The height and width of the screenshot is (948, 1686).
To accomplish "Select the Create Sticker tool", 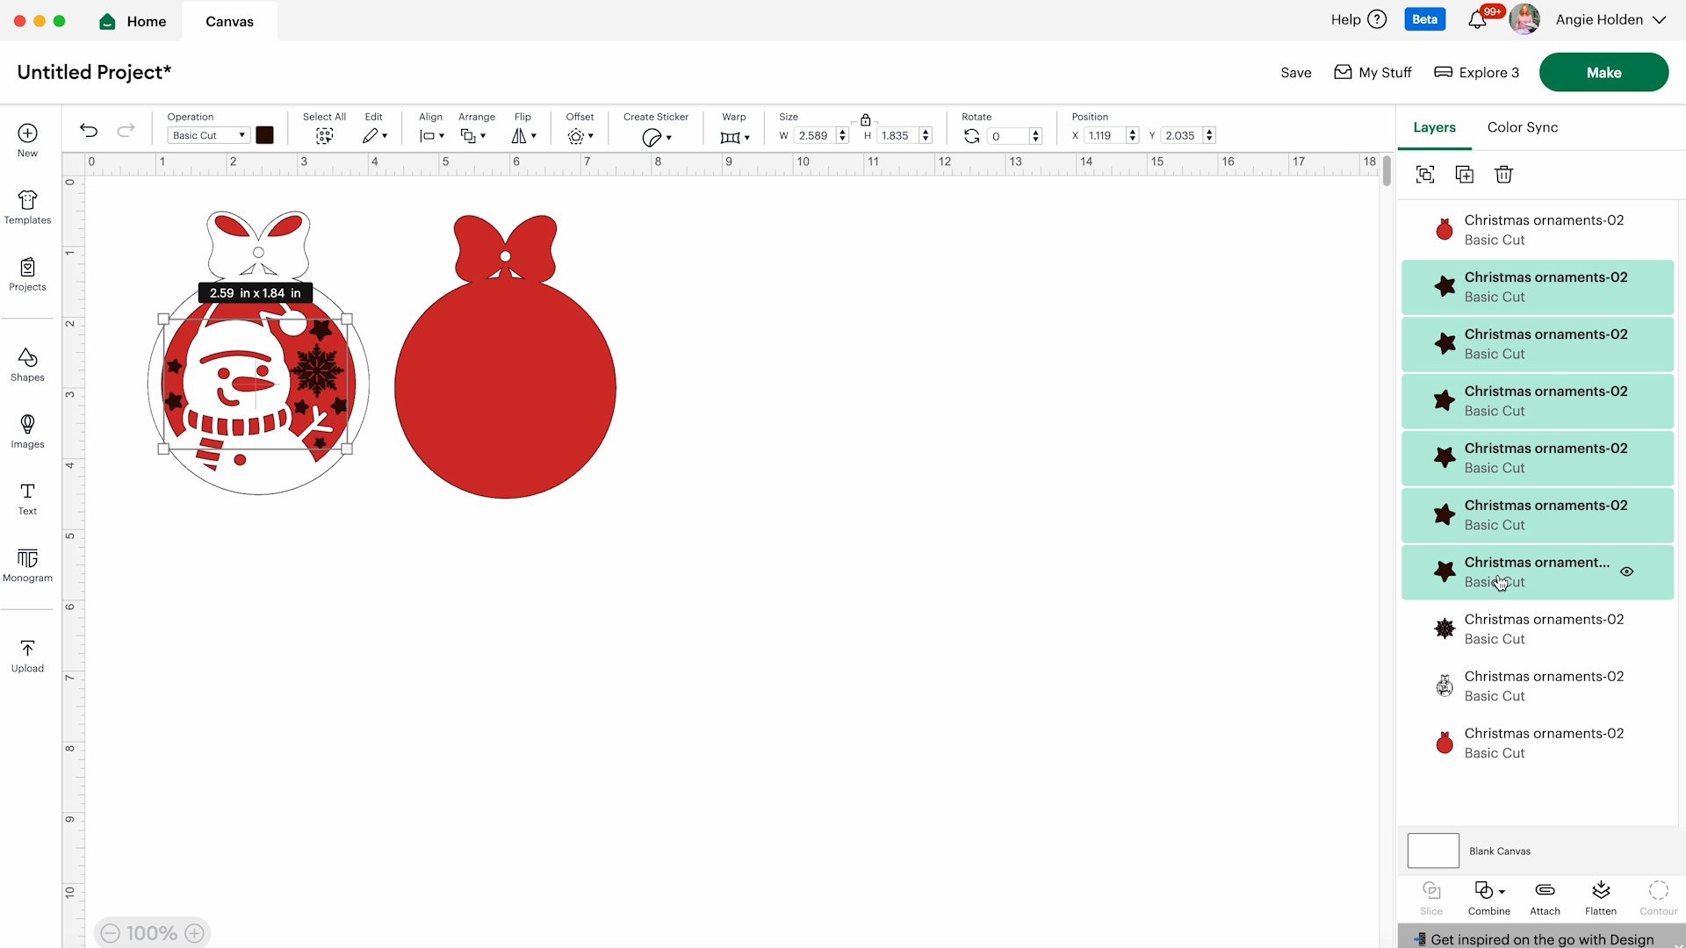I will 655,135.
